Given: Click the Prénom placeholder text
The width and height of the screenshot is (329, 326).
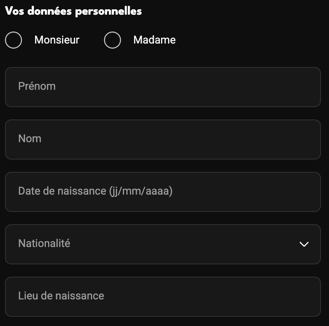Looking at the screenshot, I should [x=37, y=86].
